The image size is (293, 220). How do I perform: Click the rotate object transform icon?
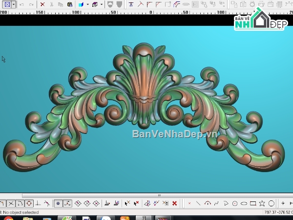click(x=252, y=4)
